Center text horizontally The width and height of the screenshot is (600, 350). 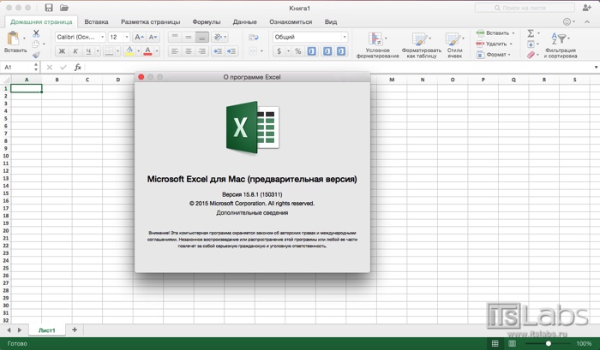click(x=189, y=51)
